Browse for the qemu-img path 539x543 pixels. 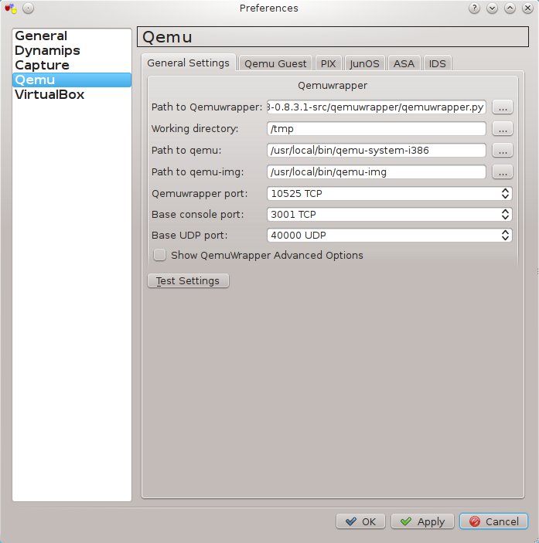(503, 172)
